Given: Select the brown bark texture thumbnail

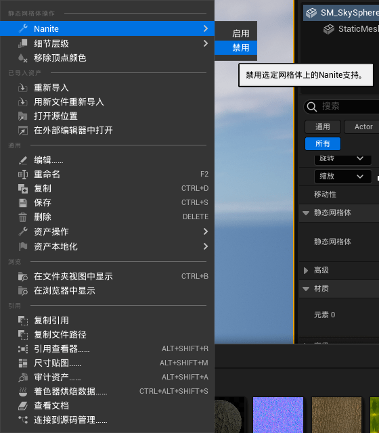Looking at the screenshot, I should 337,415.
